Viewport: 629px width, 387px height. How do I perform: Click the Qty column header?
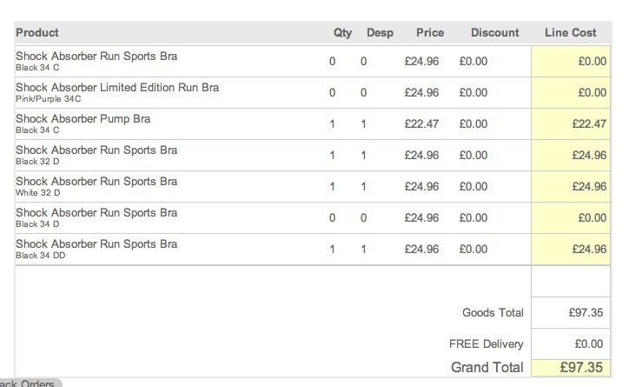[342, 33]
